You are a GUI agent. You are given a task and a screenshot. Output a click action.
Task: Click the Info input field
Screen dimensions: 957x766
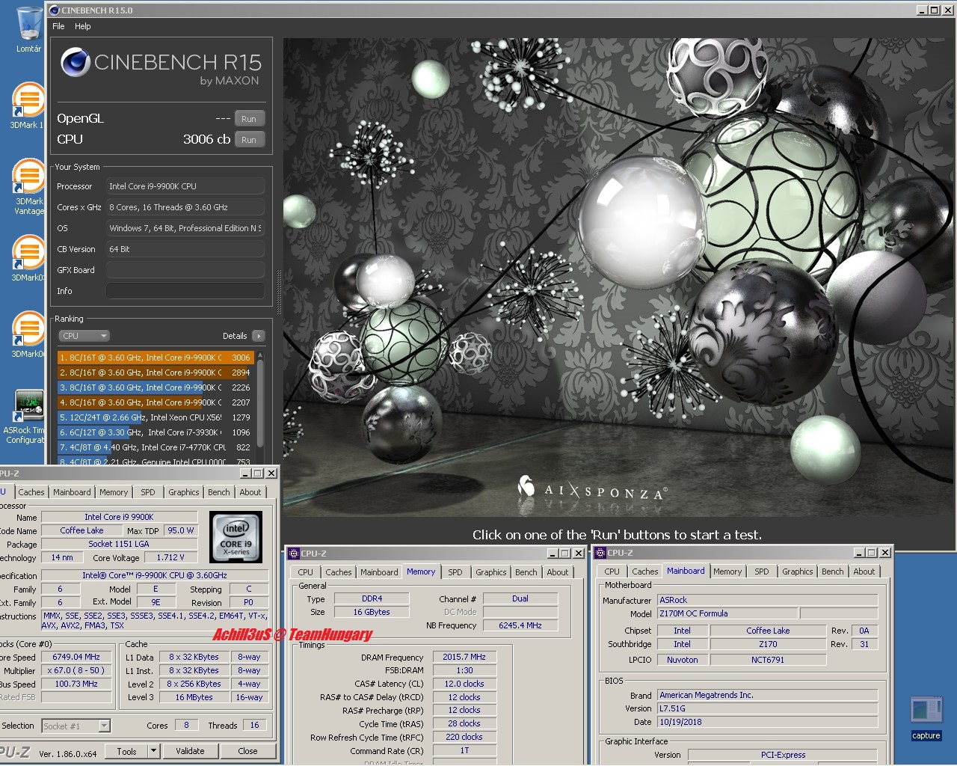pos(185,291)
